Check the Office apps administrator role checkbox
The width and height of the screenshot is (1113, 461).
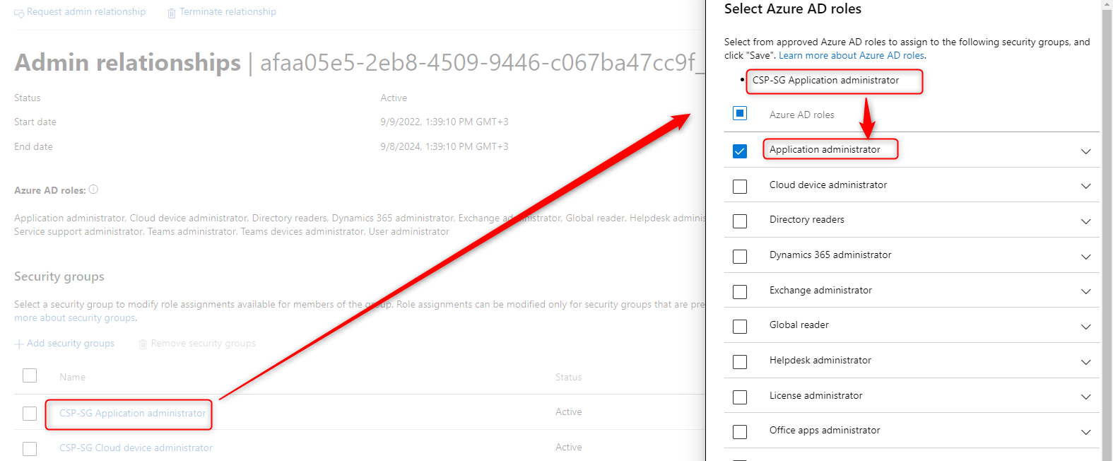740,432
